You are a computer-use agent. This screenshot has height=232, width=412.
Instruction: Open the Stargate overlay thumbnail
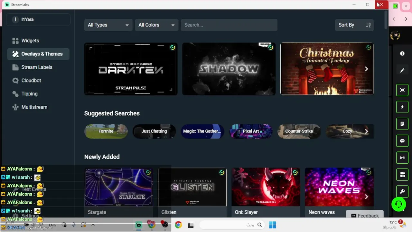(x=119, y=187)
